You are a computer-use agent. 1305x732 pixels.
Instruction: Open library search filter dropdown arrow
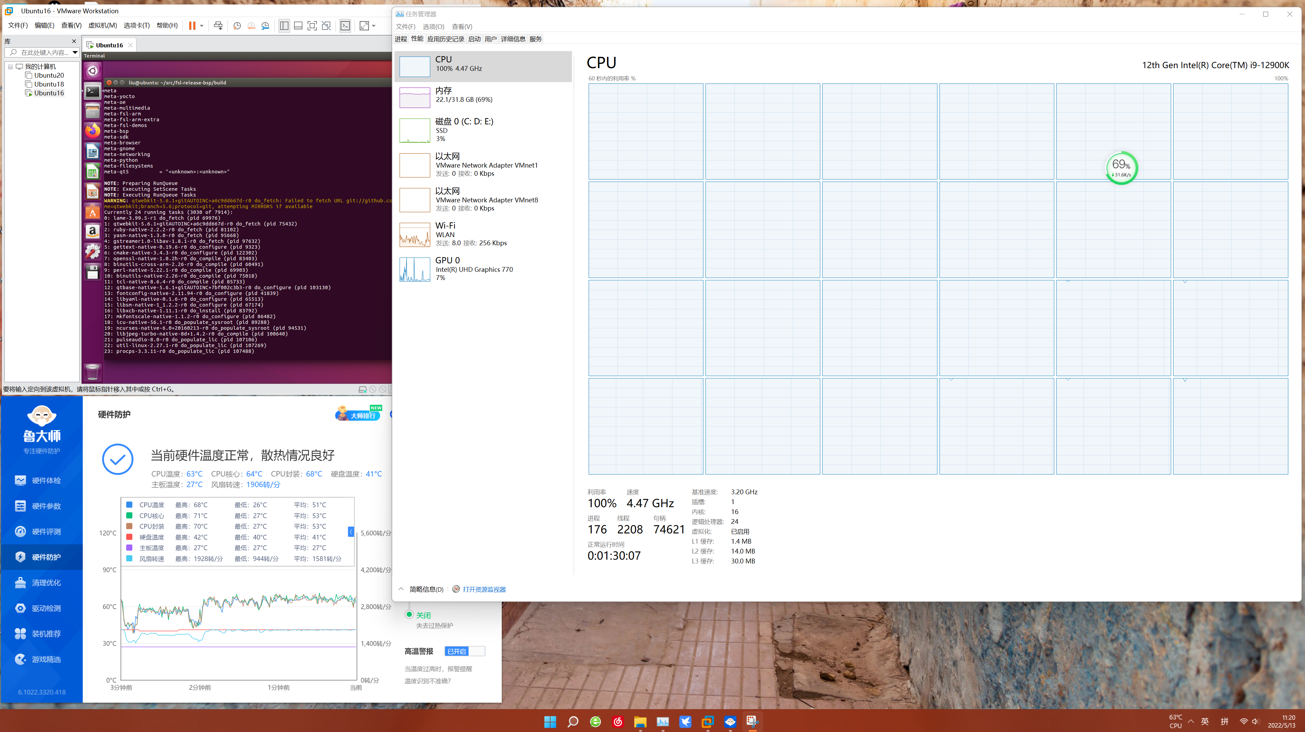coord(75,52)
